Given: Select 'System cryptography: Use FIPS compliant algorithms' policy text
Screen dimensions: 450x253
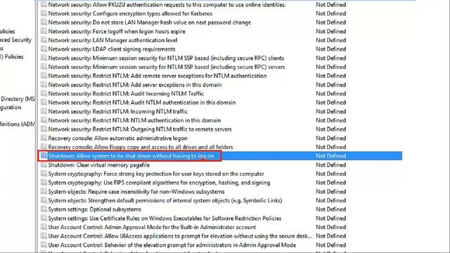Looking at the screenshot, I should click(x=159, y=183).
